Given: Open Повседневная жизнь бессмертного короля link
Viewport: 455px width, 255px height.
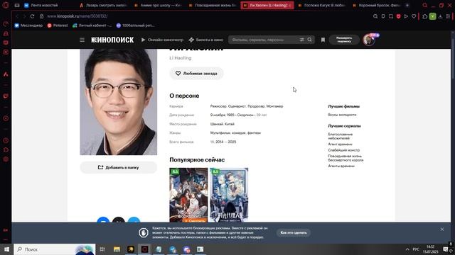Looking at the screenshot, I should coord(346,158).
